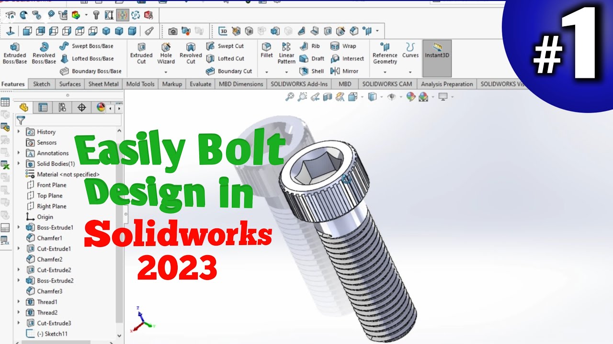The height and width of the screenshot is (344, 613).
Task: Select the Rib feature tool
Action: click(309, 46)
